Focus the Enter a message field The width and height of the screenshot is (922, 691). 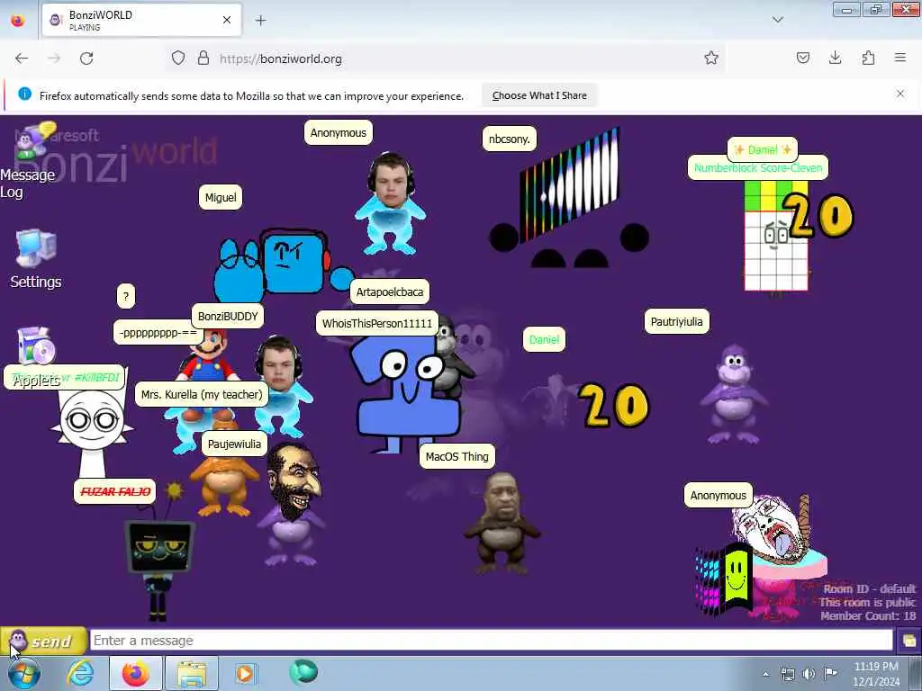pos(491,641)
